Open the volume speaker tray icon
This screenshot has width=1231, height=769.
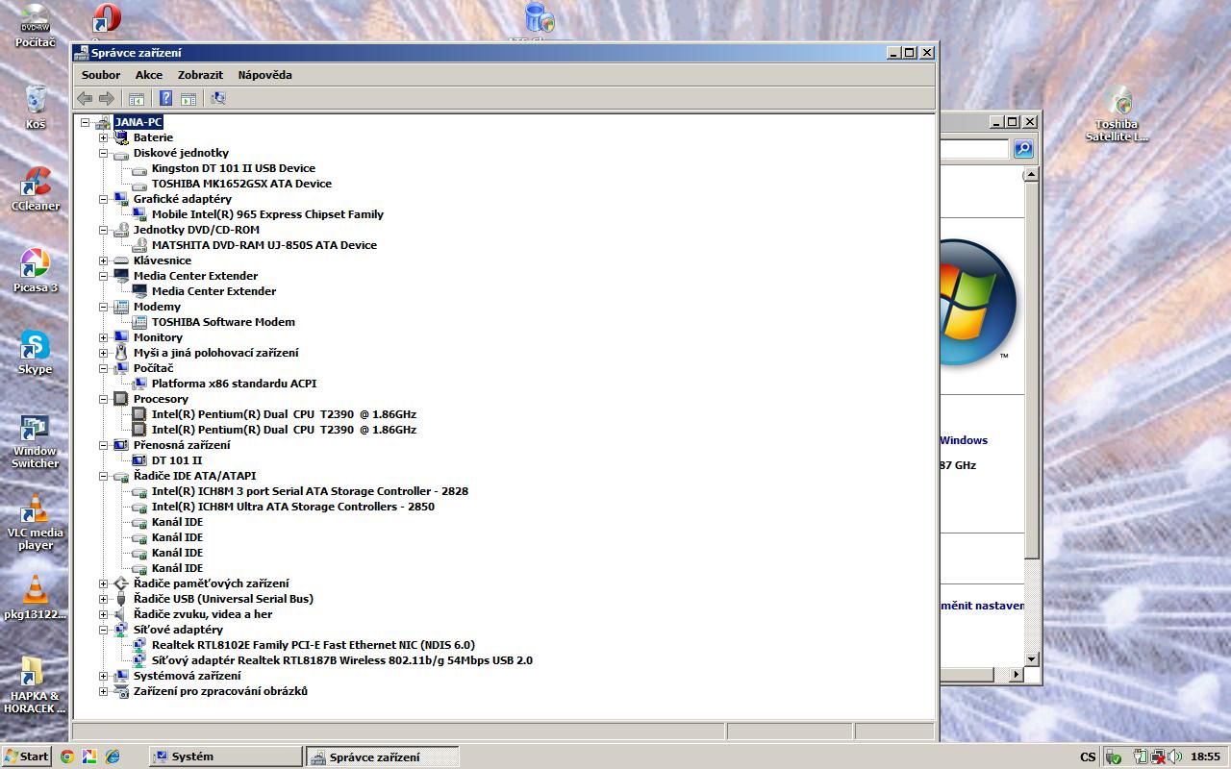tap(1174, 757)
